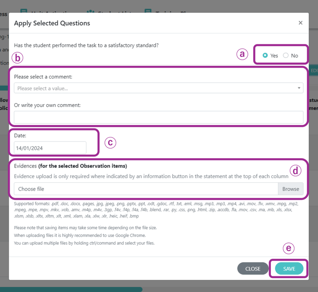Click the SAVE button

289,268
